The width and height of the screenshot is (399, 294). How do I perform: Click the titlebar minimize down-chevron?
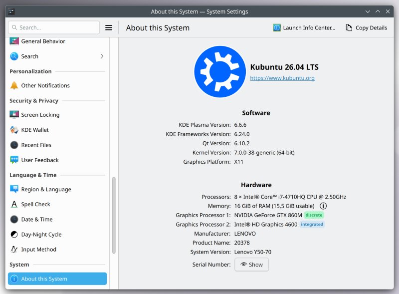click(x=368, y=11)
